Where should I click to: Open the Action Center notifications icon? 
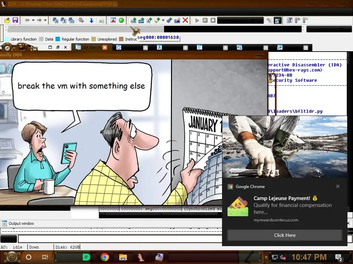click(x=339, y=257)
